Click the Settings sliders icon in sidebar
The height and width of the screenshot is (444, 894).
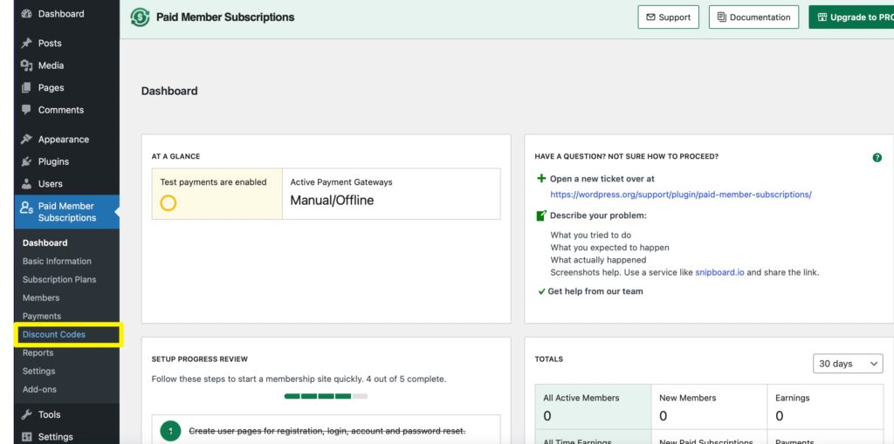[26, 437]
